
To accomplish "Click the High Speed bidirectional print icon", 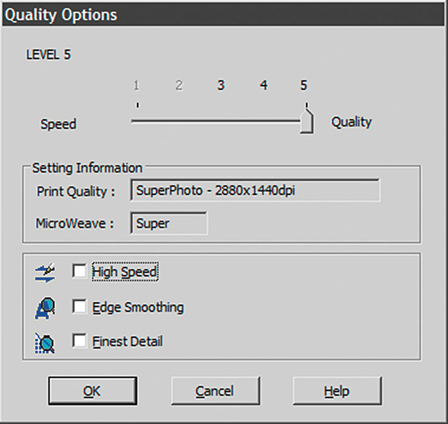I will [x=45, y=273].
